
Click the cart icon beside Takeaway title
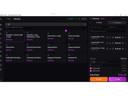(91, 19)
